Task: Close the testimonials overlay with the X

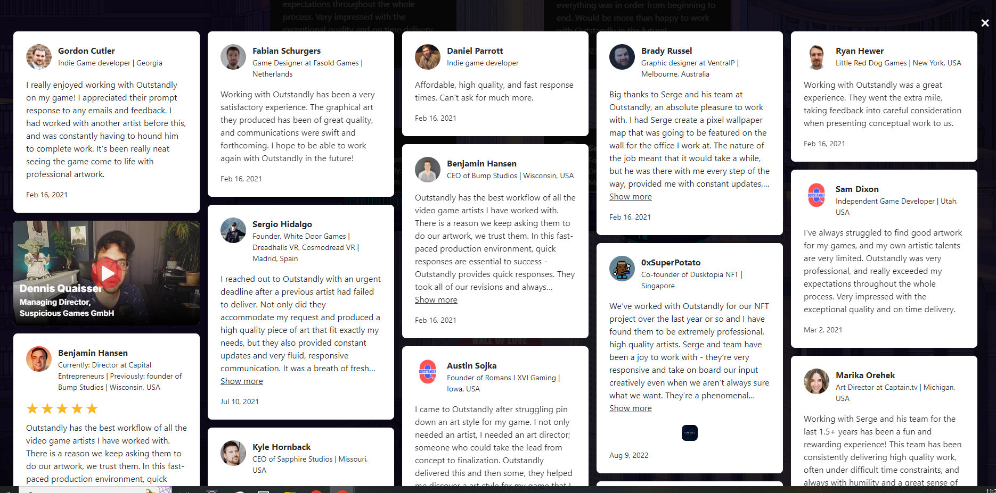Action: coord(985,23)
